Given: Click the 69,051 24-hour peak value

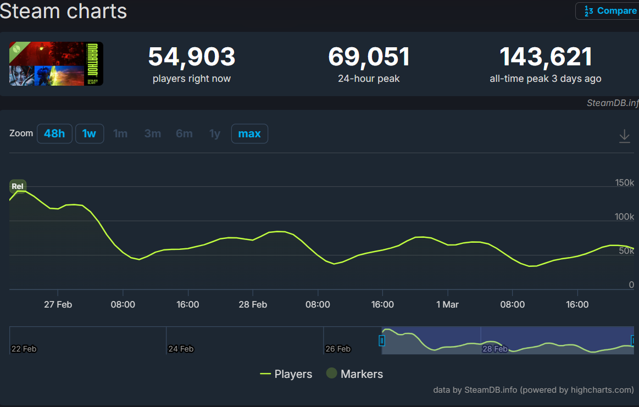Looking at the screenshot, I should [x=369, y=57].
